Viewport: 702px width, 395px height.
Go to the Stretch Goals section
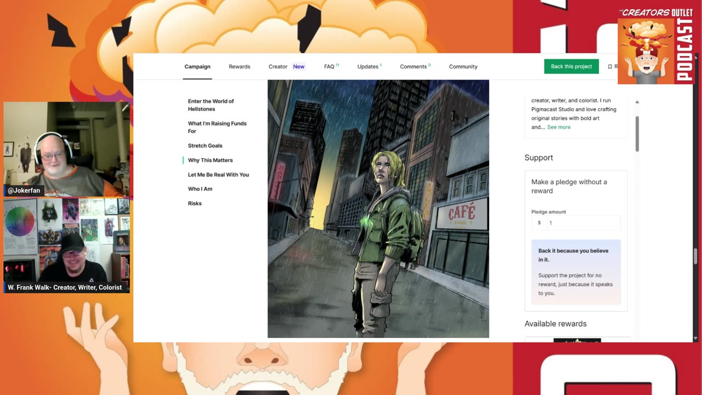click(205, 145)
